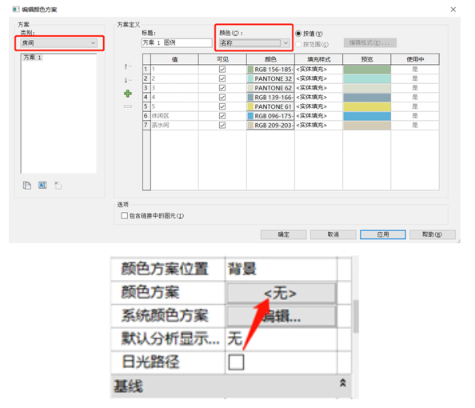Toggle visibility checkbox for row 5
Screen dimensions: 475x408
222,106
